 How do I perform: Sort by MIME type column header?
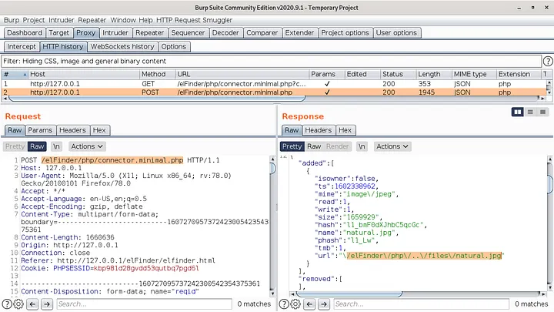click(x=474, y=74)
